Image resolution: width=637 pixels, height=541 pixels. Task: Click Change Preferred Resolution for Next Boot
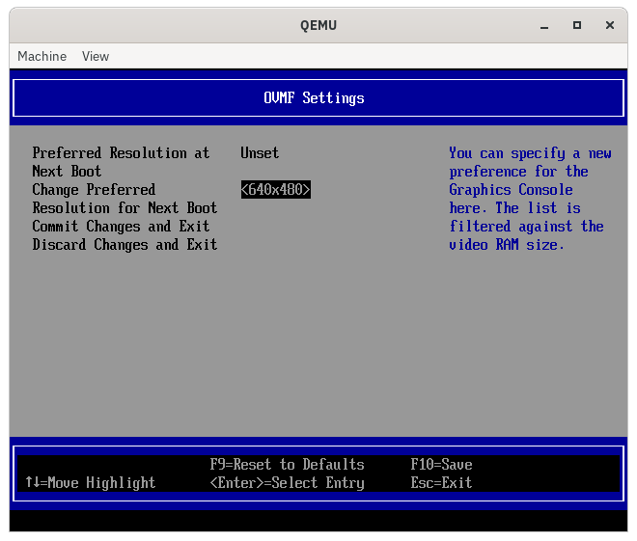125,199
